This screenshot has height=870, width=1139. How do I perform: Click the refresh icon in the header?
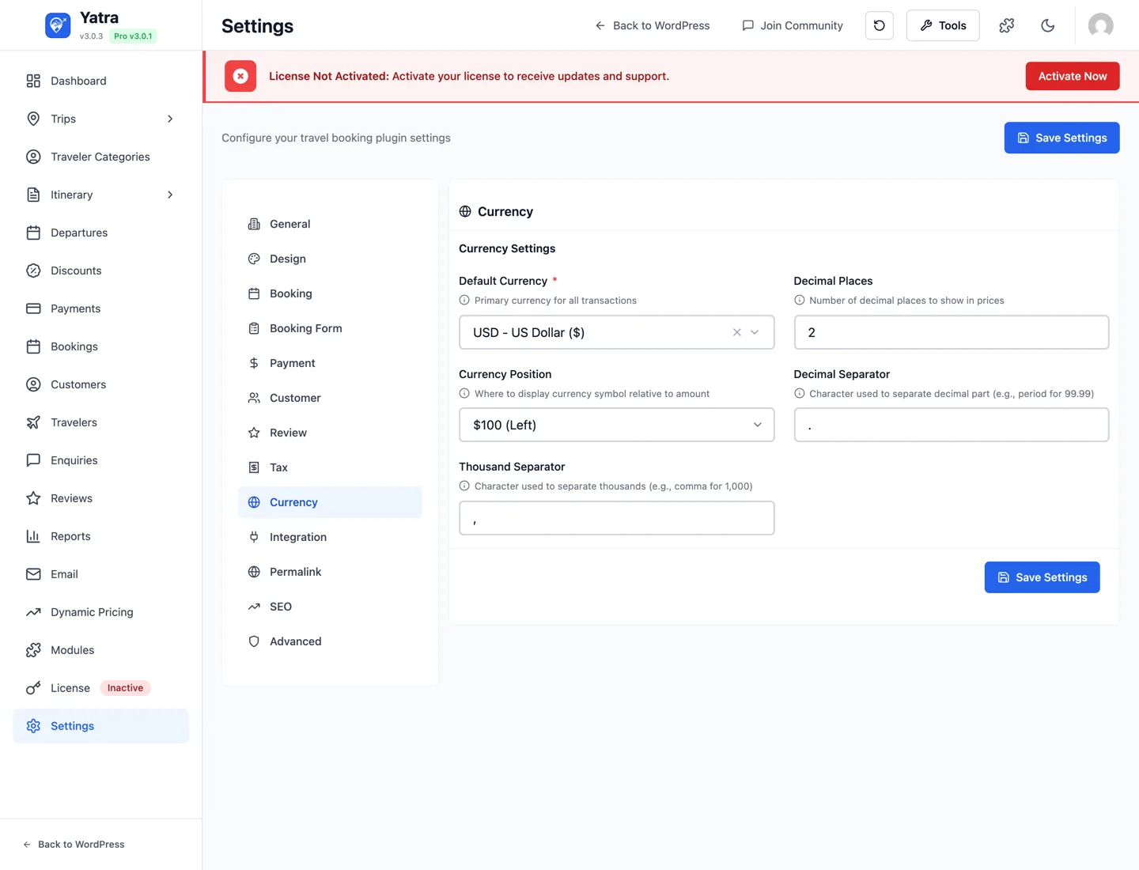880,25
